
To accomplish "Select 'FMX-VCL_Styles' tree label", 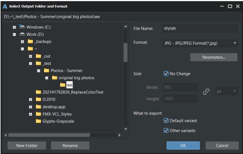I will click(x=57, y=114).
